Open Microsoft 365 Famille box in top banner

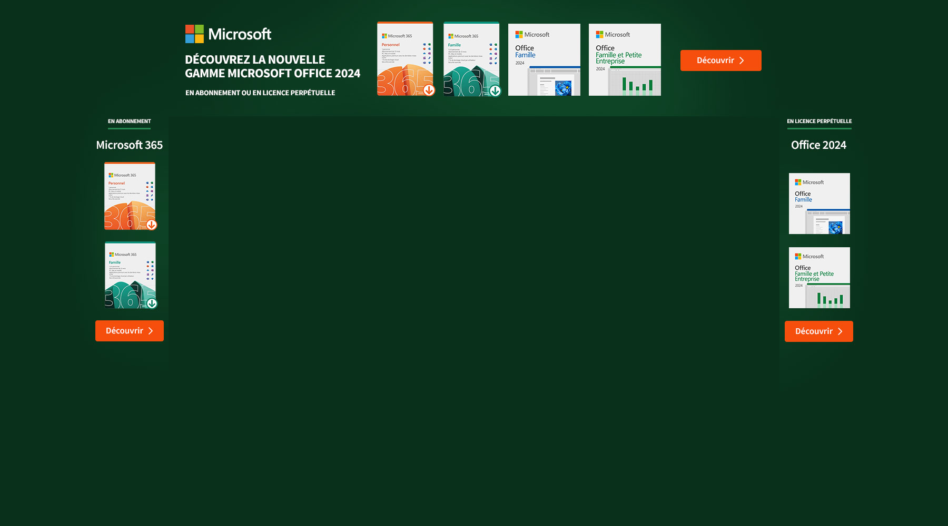(472, 59)
